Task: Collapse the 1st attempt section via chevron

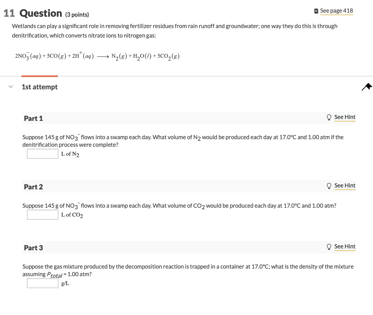Action: coord(10,86)
